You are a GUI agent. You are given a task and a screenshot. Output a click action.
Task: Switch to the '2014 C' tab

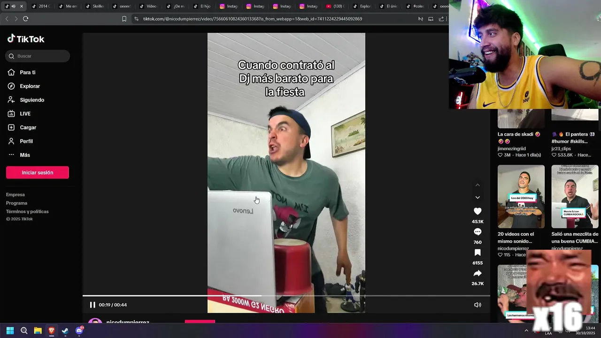click(41, 7)
